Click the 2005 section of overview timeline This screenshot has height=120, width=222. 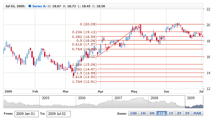click(x=58, y=102)
